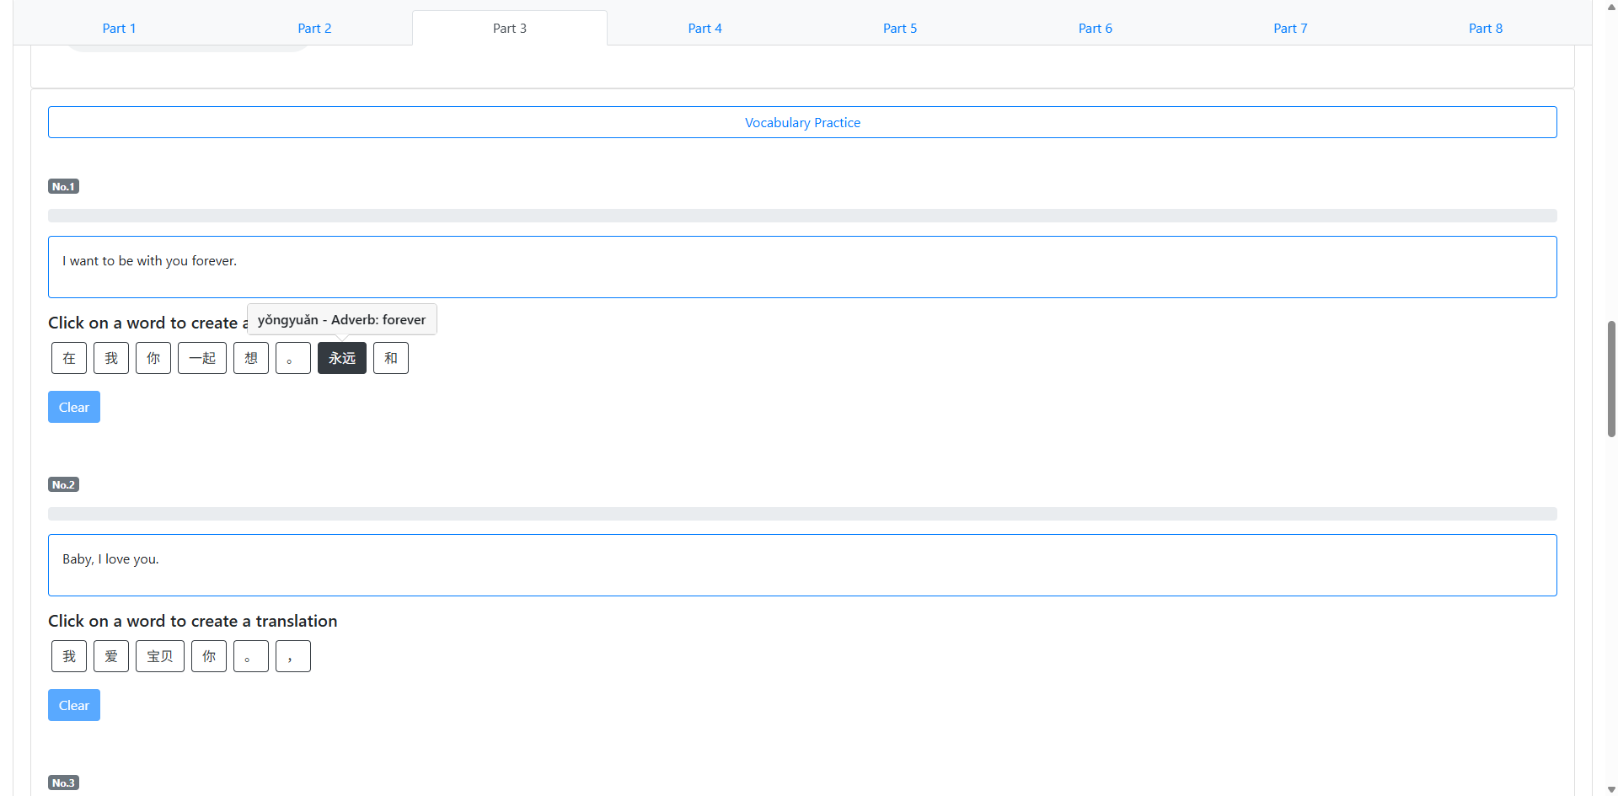Add the word 和 to the translation

tap(391, 358)
